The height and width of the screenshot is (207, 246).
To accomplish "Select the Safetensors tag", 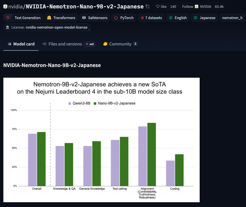I will 95,18.
